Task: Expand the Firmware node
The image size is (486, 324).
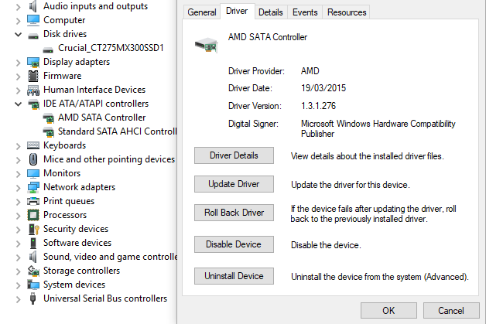Action: (x=19, y=77)
